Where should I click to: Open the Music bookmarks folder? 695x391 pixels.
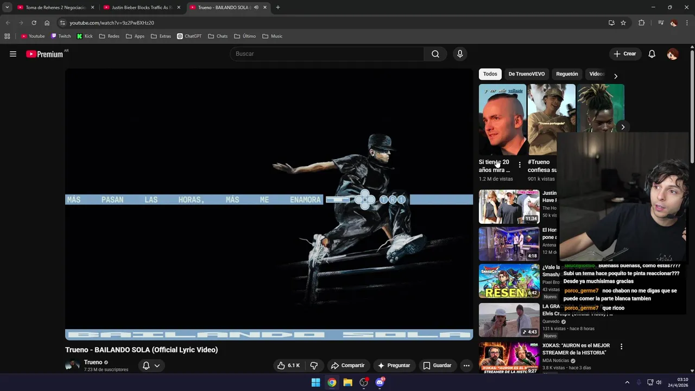[x=273, y=36]
